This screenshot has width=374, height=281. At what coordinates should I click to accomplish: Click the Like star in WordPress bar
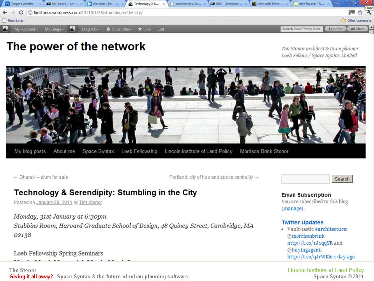click(x=144, y=29)
